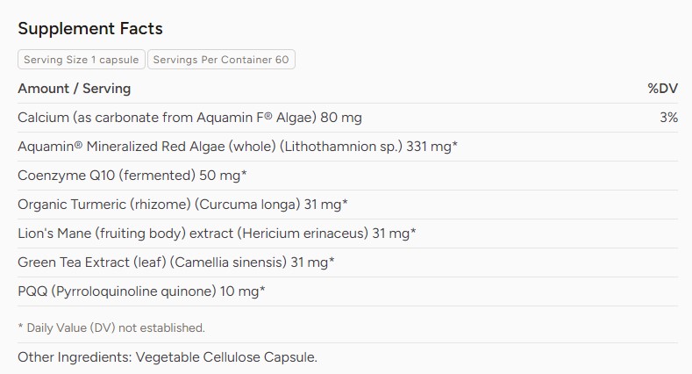The width and height of the screenshot is (692, 374).
Task: Click the PQQ Pyrroloquinoline quinone row
Action: click(x=348, y=291)
